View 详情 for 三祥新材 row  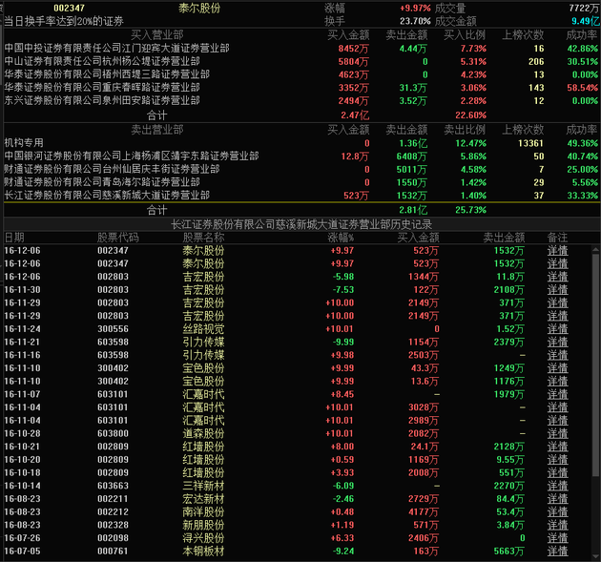(557, 485)
